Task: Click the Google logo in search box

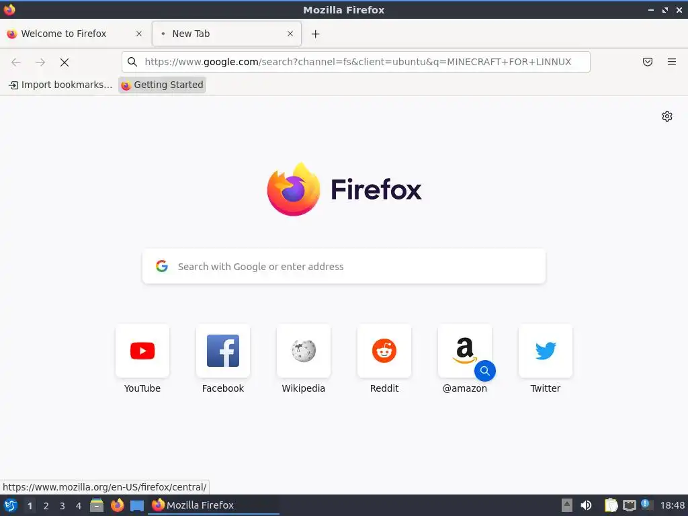Action: pos(162,266)
